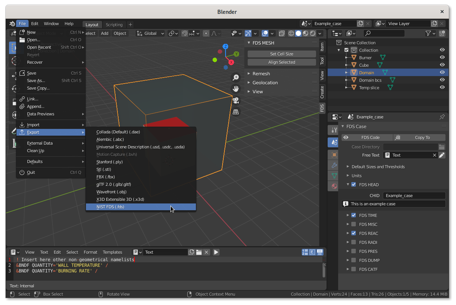456x305 pixels.
Task: Hide Domain bcs object via eye
Action: point(442,80)
